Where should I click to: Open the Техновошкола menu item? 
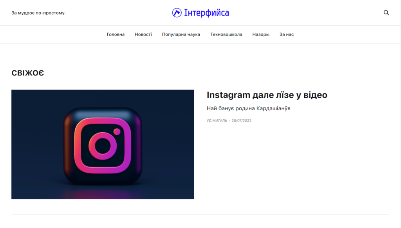click(x=226, y=34)
